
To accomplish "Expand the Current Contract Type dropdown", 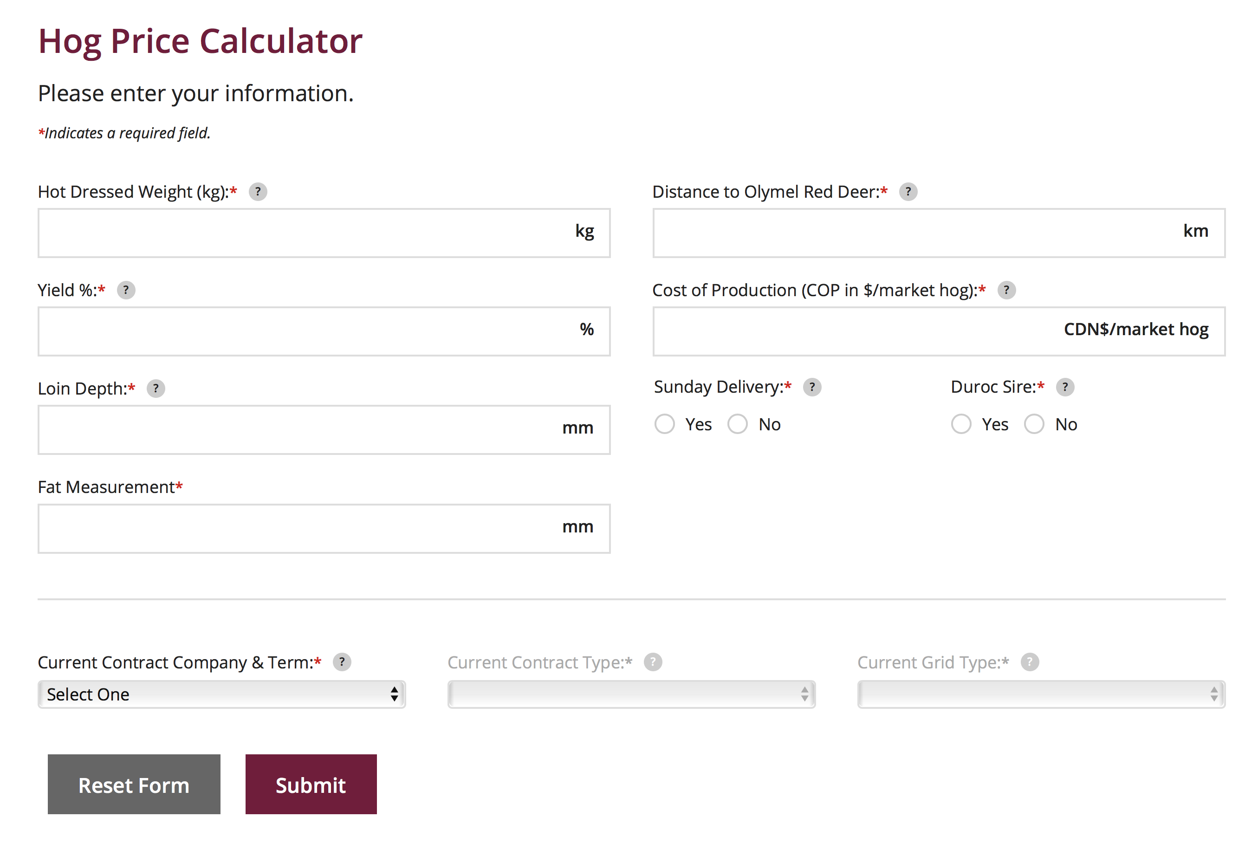I will tap(631, 694).
